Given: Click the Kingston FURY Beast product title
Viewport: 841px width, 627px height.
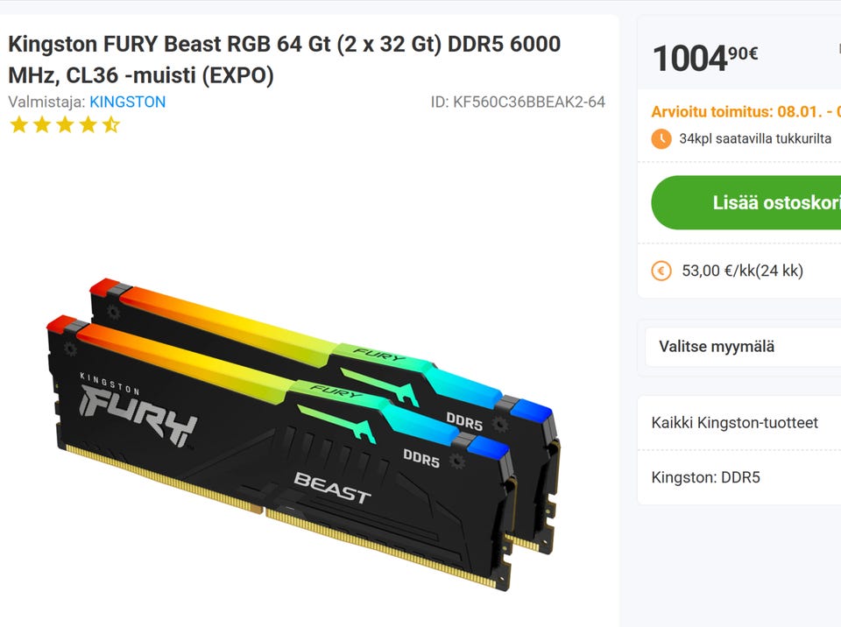Looking at the screenshot, I should (x=284, y=60).
